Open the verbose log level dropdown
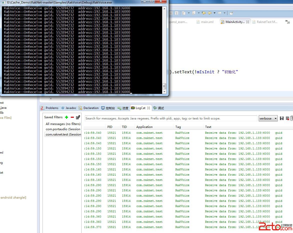The height and width of the screenshot is (233, 293). pyautogui.click(x=268, y=118)
